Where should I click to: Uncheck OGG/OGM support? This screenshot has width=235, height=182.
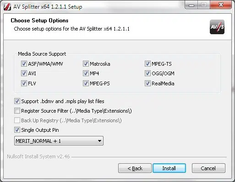[x=148, y=73]
